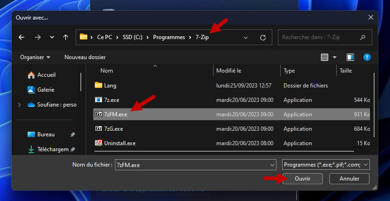Open the view options dropdown arrow
The image size is (390, 201).
334,57
